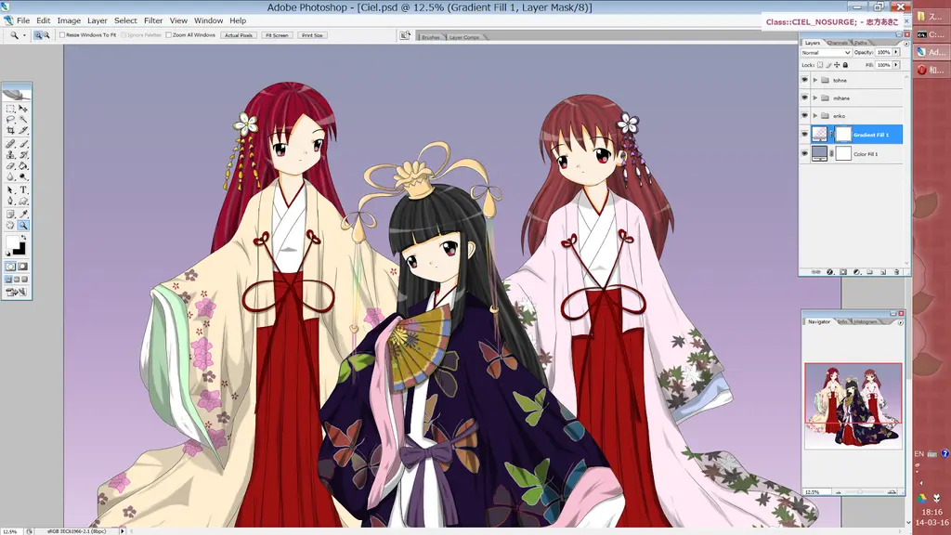Click delete layer trash icon
The width and height of the screenshot is (951, 535).
(x=896, y=272)
